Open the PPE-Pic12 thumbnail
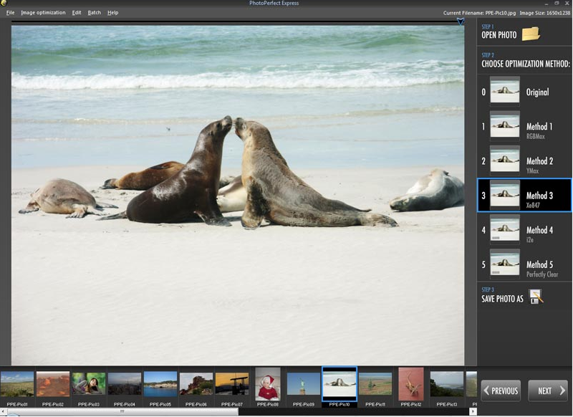The height and width of the screenshot is (417, 573). pyautogui.click(x=411, y=385)
